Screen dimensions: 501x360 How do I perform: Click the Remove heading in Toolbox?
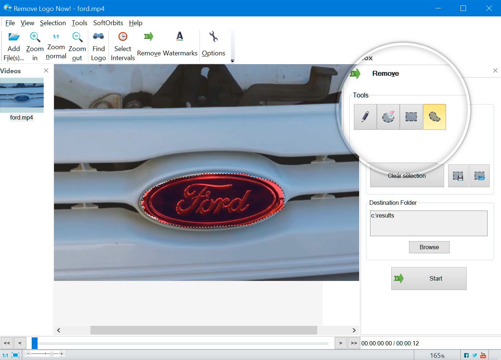[x=385, y=74]
